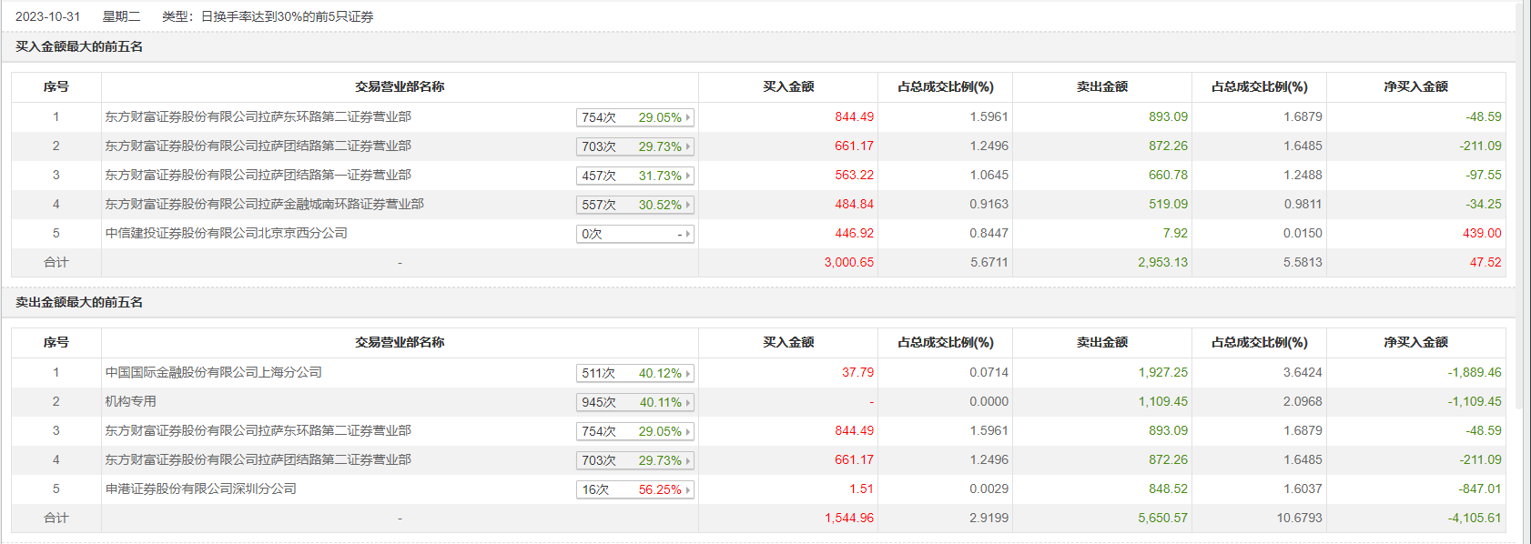The height and width of the screenshot is (544, 1531).
Task: Click the 买入金额最大的前五名 section title
Action: (x=79, y=46)
